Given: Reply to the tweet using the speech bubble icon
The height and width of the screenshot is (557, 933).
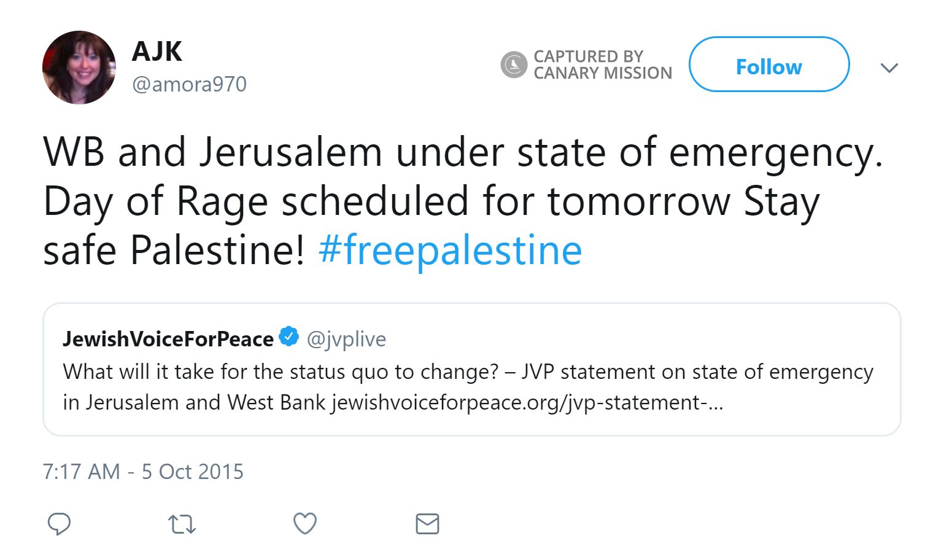Looking at the screenshot, I should tap(59, 524).
